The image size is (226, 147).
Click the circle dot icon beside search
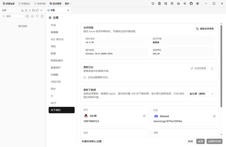coord(42,16)
